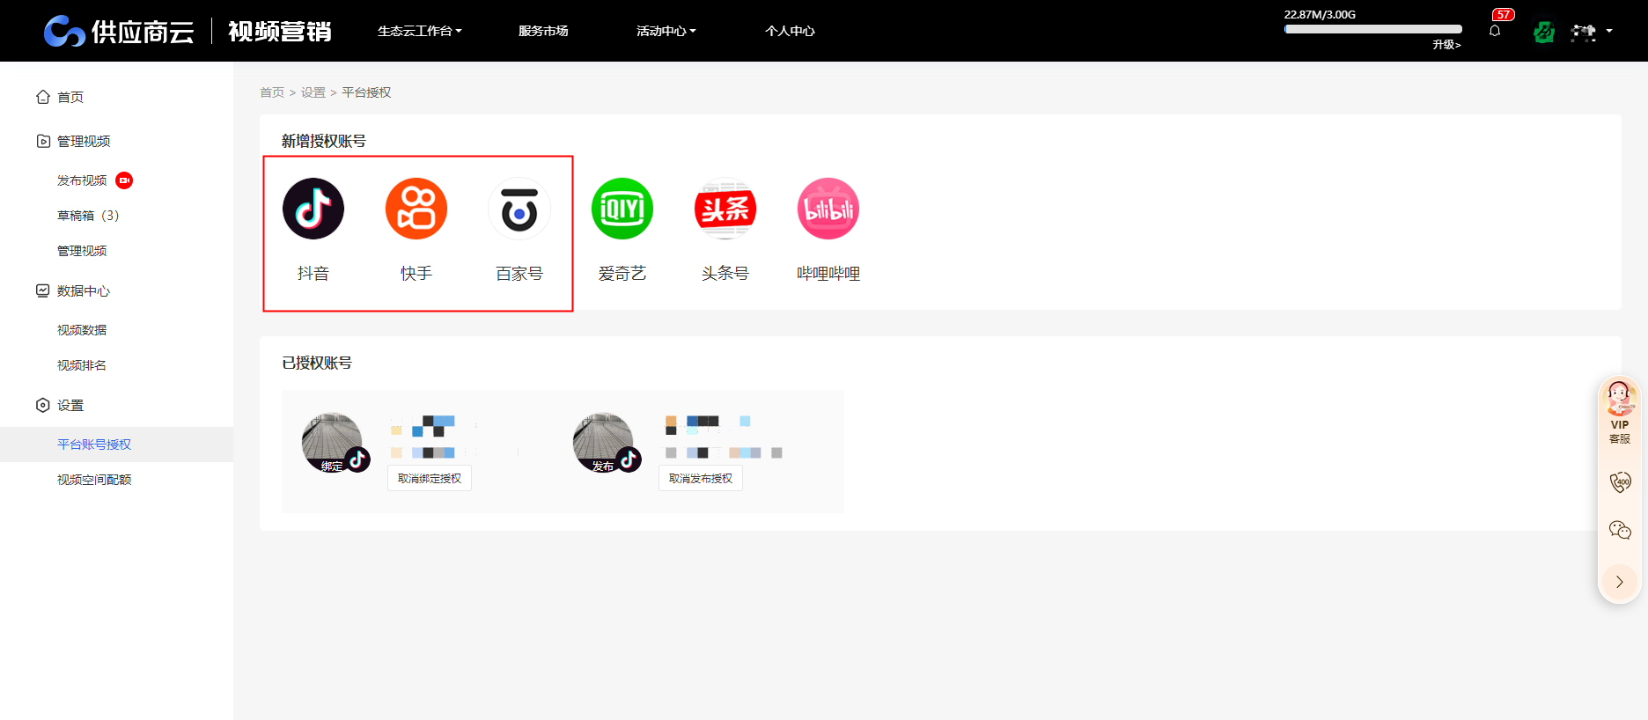1648x720 pixels.
Task: Open the user avatar menu
Action: click(1584, 33)
